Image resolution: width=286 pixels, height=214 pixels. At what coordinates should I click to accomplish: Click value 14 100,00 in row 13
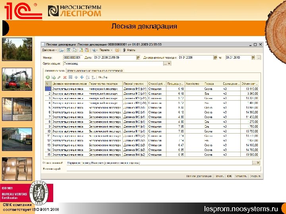252,145
